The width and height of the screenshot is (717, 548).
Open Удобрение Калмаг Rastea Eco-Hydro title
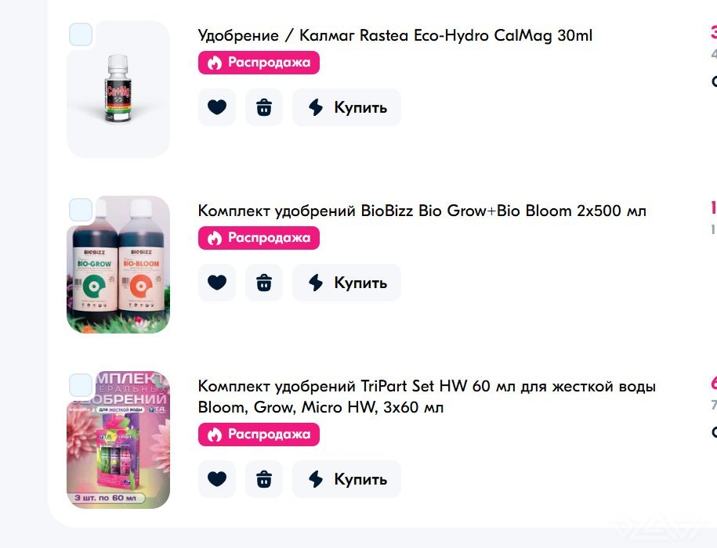(x=395, y=35)
